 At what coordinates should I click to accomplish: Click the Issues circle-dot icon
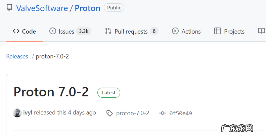[x=52, y=31]
